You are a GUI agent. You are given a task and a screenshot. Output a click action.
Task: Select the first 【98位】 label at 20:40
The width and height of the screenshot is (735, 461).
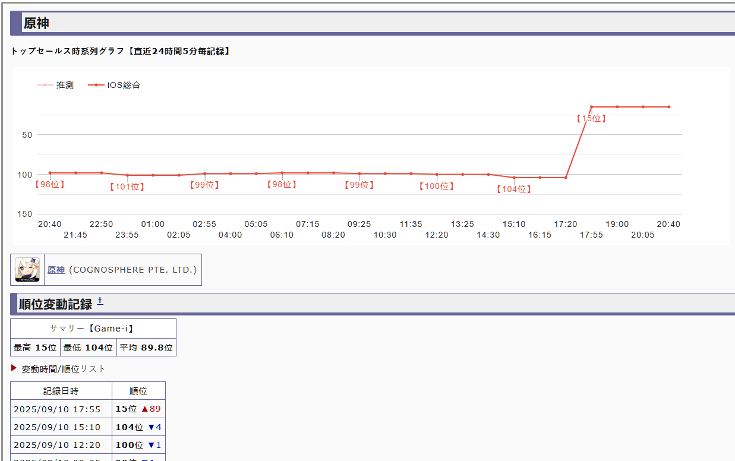pyautogui.click(x=50, y=184)
